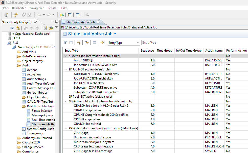Click the pin arrow icon in main toolbar
The width and height of the screenshot is (248, 153).
(87, 15)
